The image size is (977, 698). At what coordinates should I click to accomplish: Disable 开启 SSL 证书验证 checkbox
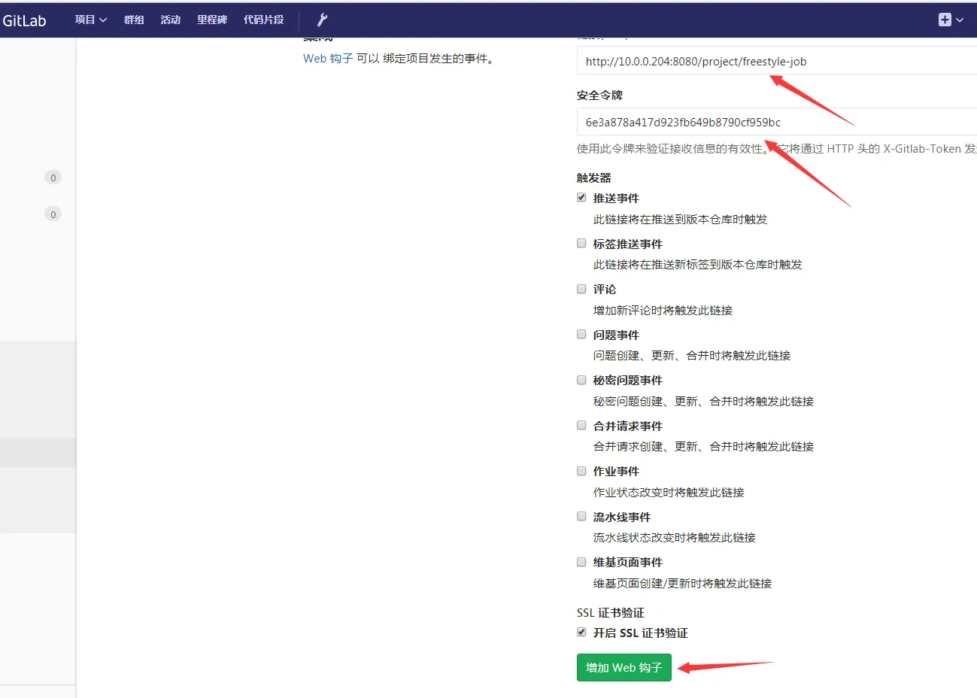pyautogui.click(x=581, y=632)
